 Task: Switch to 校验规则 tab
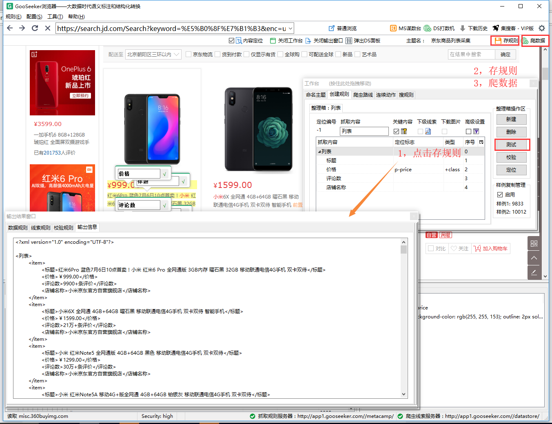click(64, 227)
